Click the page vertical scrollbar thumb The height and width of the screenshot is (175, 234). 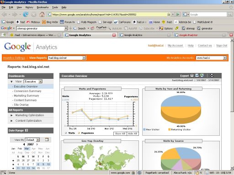[x=232, y=77]
